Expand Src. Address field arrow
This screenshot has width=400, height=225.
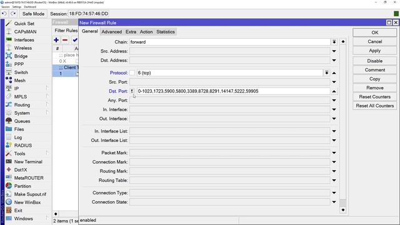coord(334,51)
